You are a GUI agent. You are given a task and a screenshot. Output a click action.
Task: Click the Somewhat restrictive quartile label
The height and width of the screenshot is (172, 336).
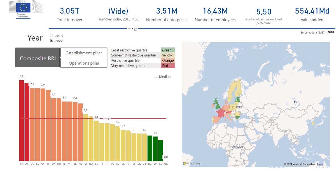[x=133, y=55]
